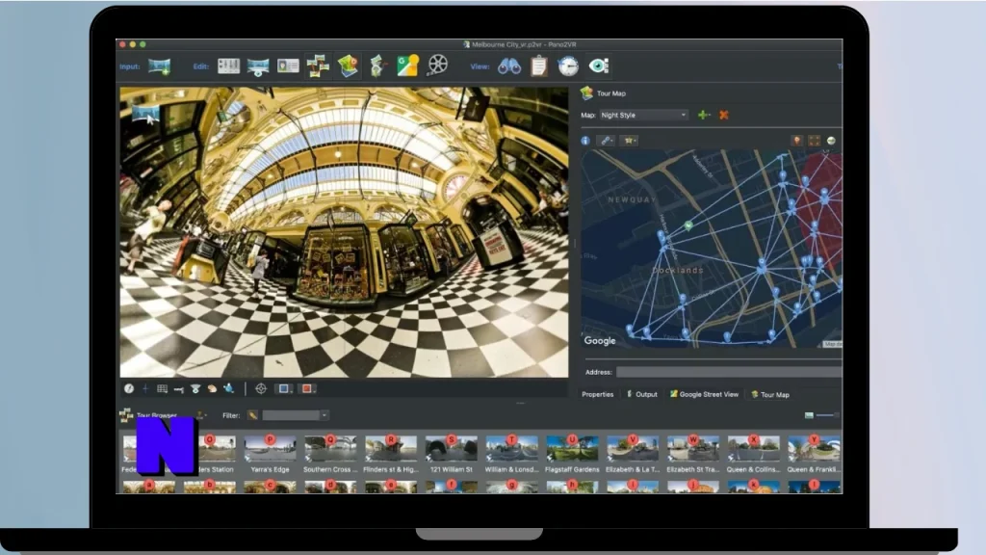This screenshot has width=986, height=555.
Task: Click the funnel-shaped filter icon below viewer
Action: [195, 389]
